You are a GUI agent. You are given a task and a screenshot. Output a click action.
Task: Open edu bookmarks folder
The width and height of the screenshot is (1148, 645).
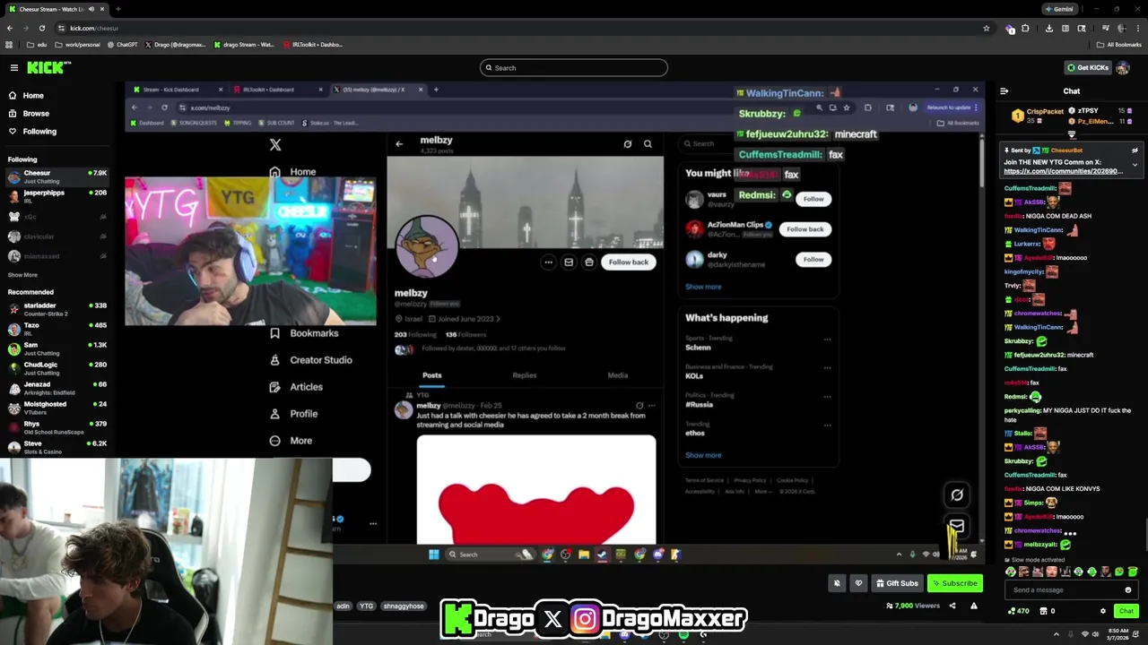coord(37,44)
